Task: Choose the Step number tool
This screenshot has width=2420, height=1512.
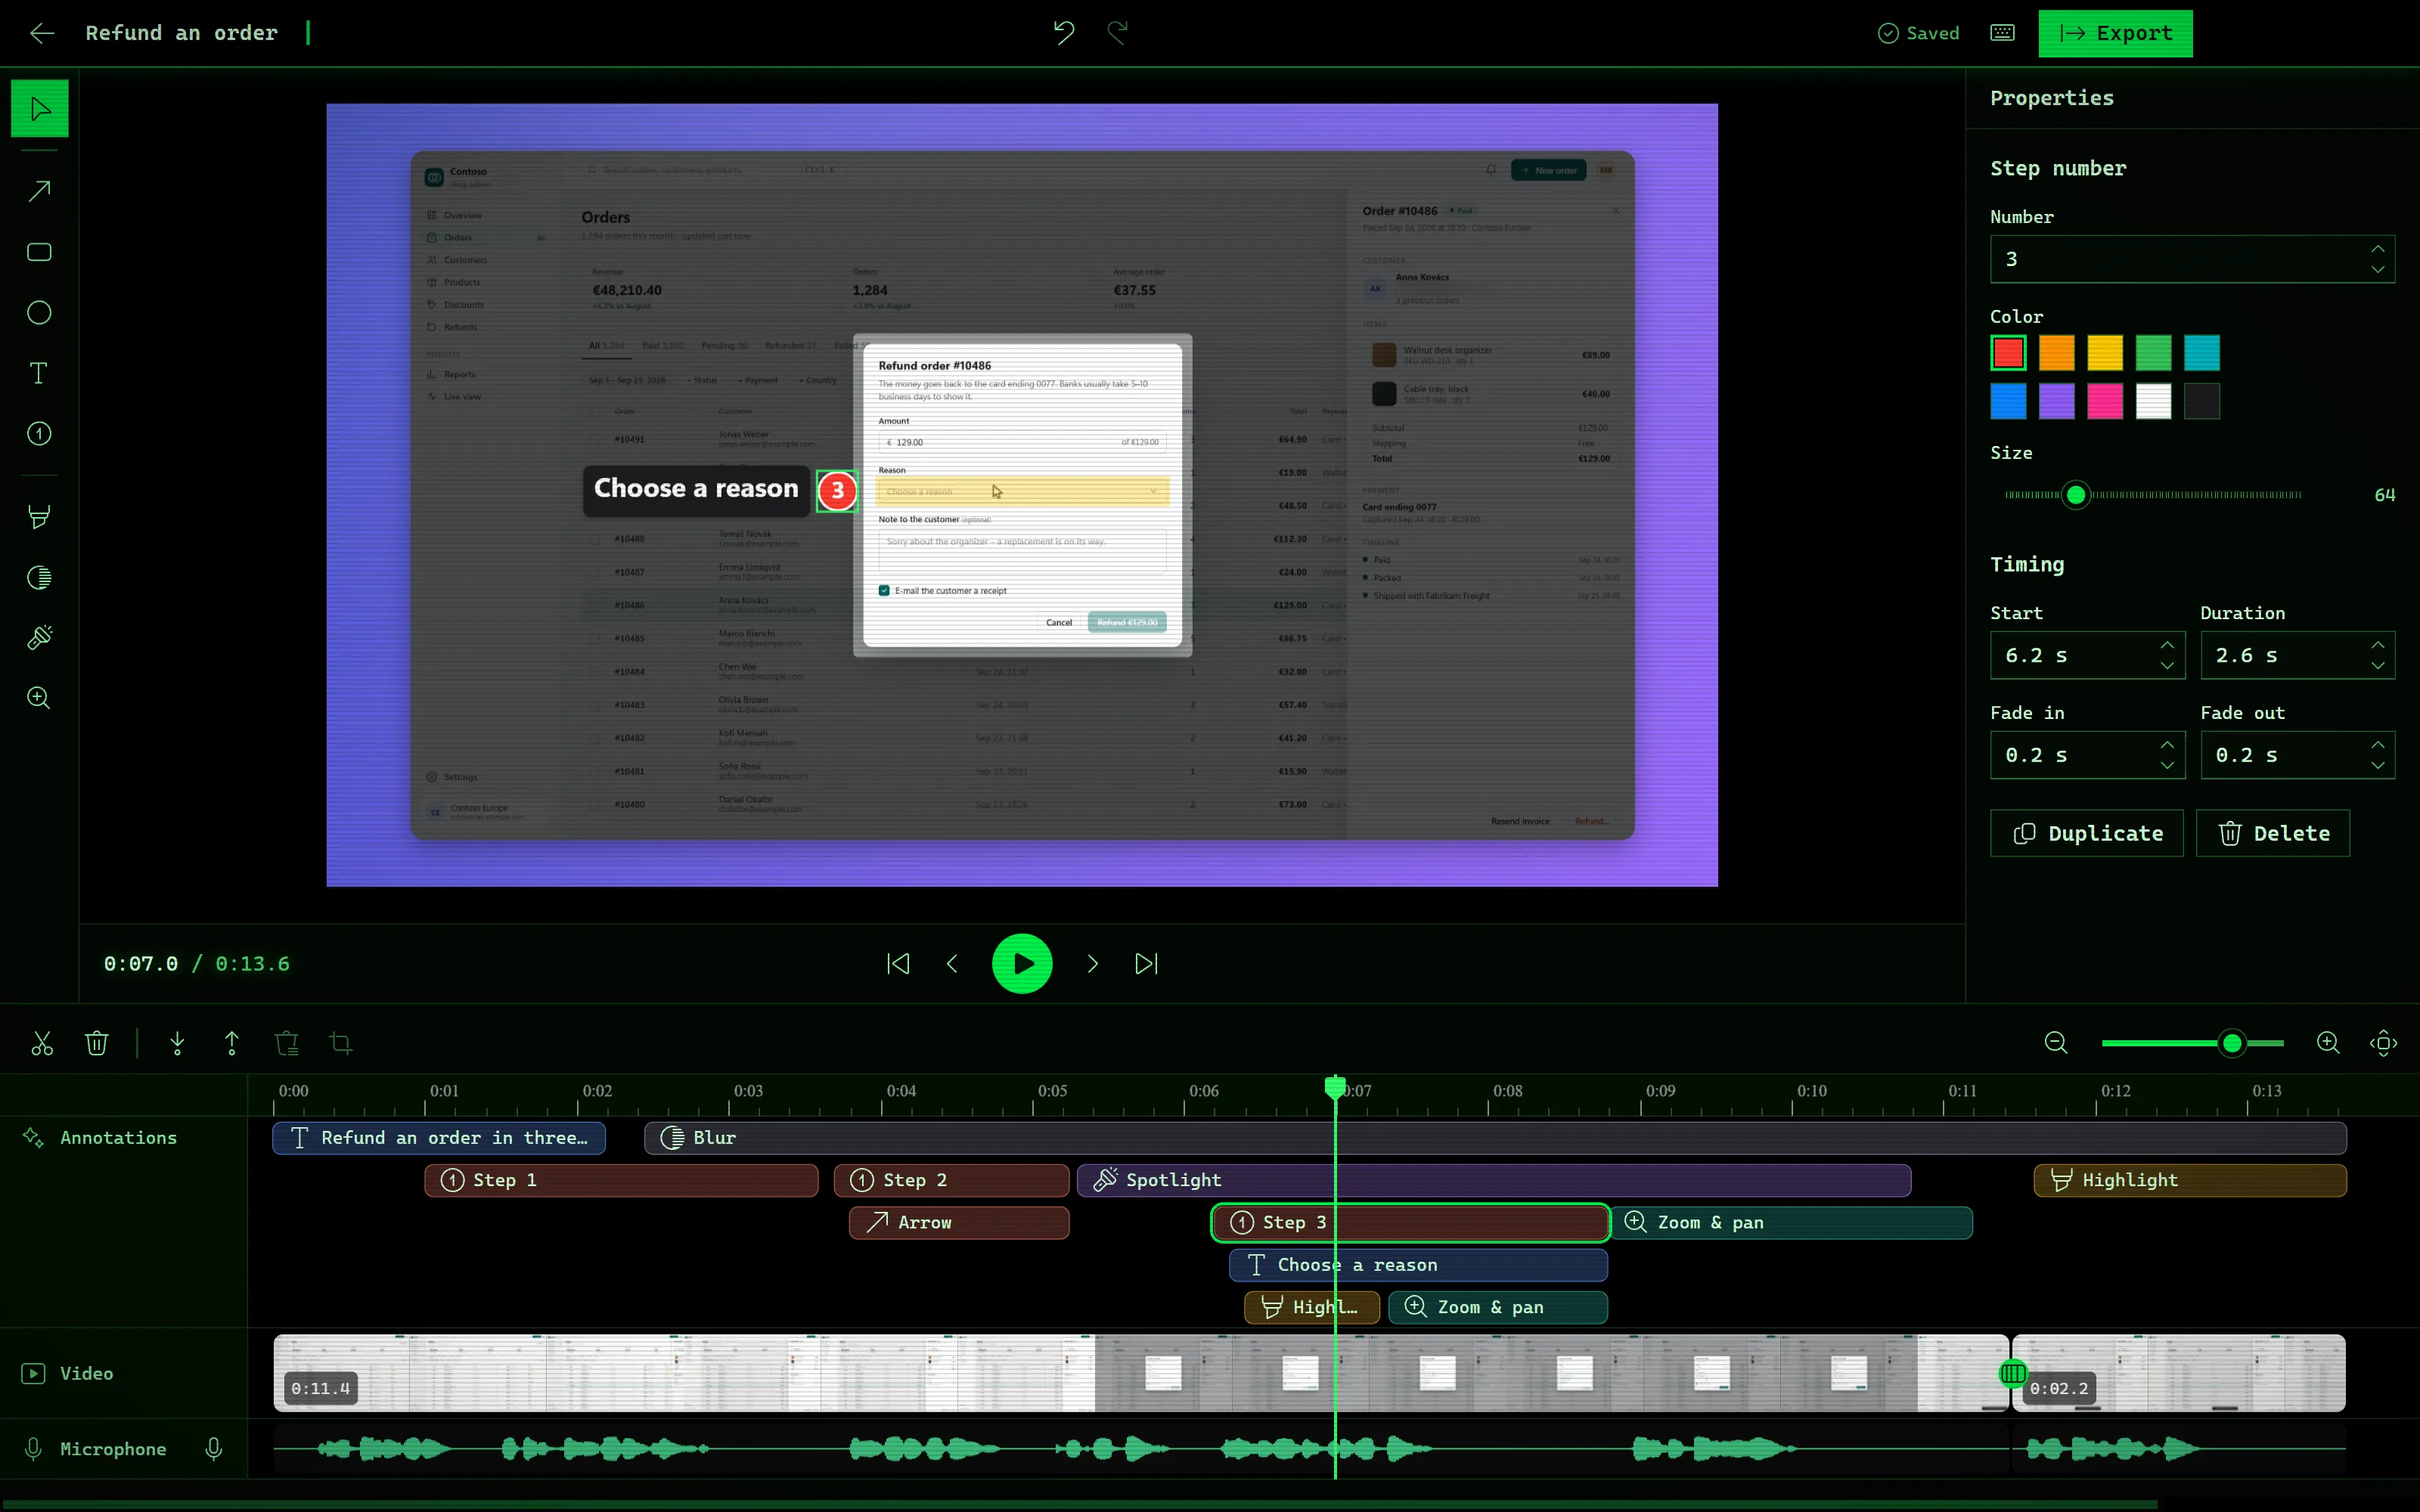Action: tap(39, 434)
